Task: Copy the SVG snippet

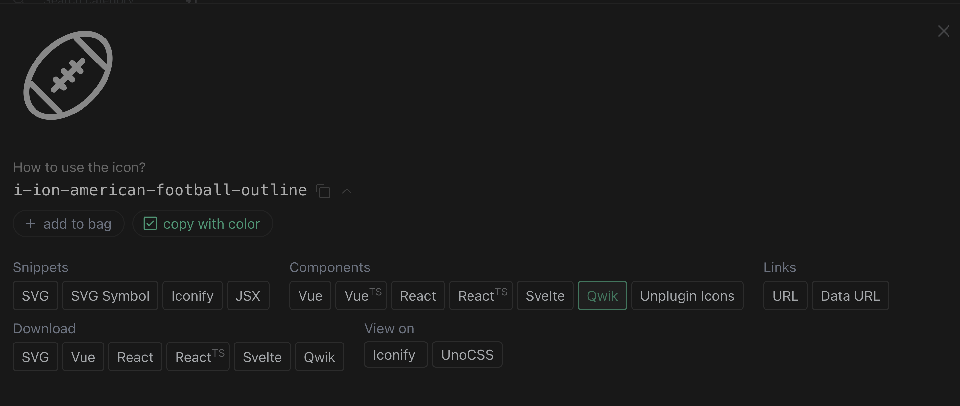Action: tap(36, 296)
